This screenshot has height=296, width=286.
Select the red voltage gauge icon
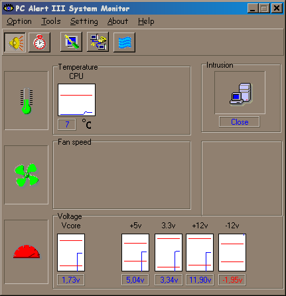(27, 252)
